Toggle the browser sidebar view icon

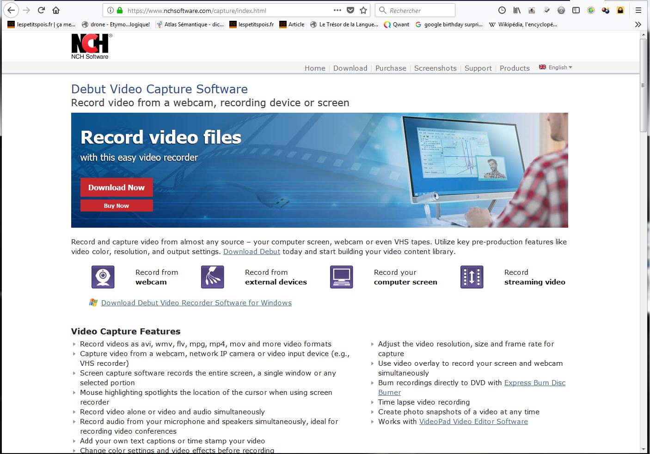[576, 10]
